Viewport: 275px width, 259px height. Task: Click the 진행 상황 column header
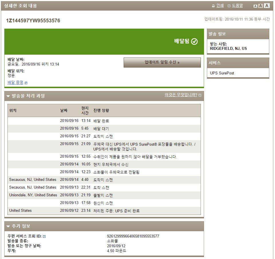[101, 110]
